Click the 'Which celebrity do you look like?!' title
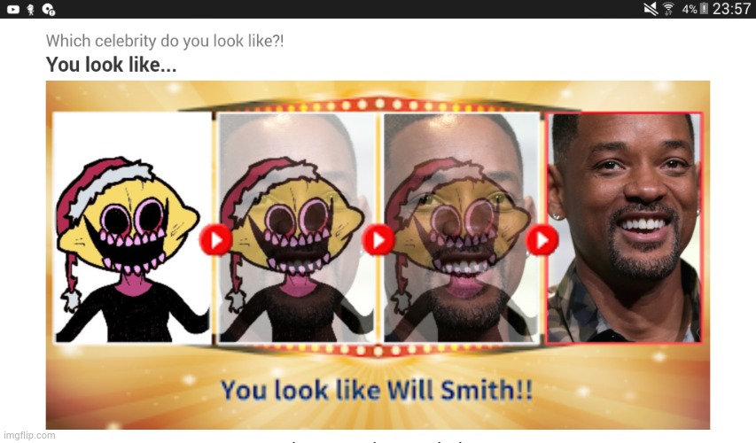Viewport: 756px width, 443px height. 165,41
